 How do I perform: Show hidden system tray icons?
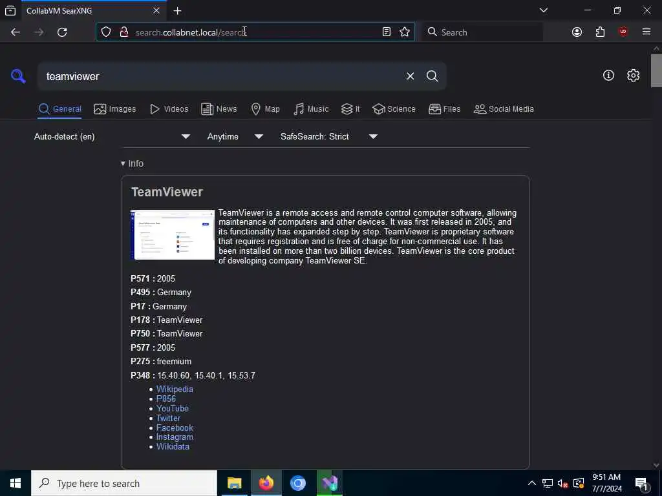532,483
